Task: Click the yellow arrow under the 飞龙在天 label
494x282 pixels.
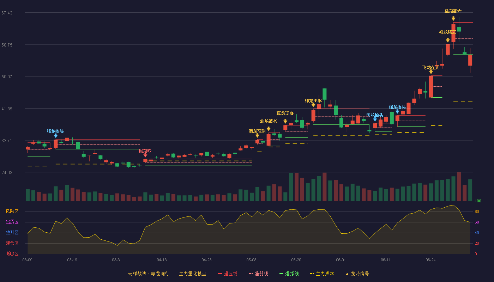Action: [x=431, y=72]
